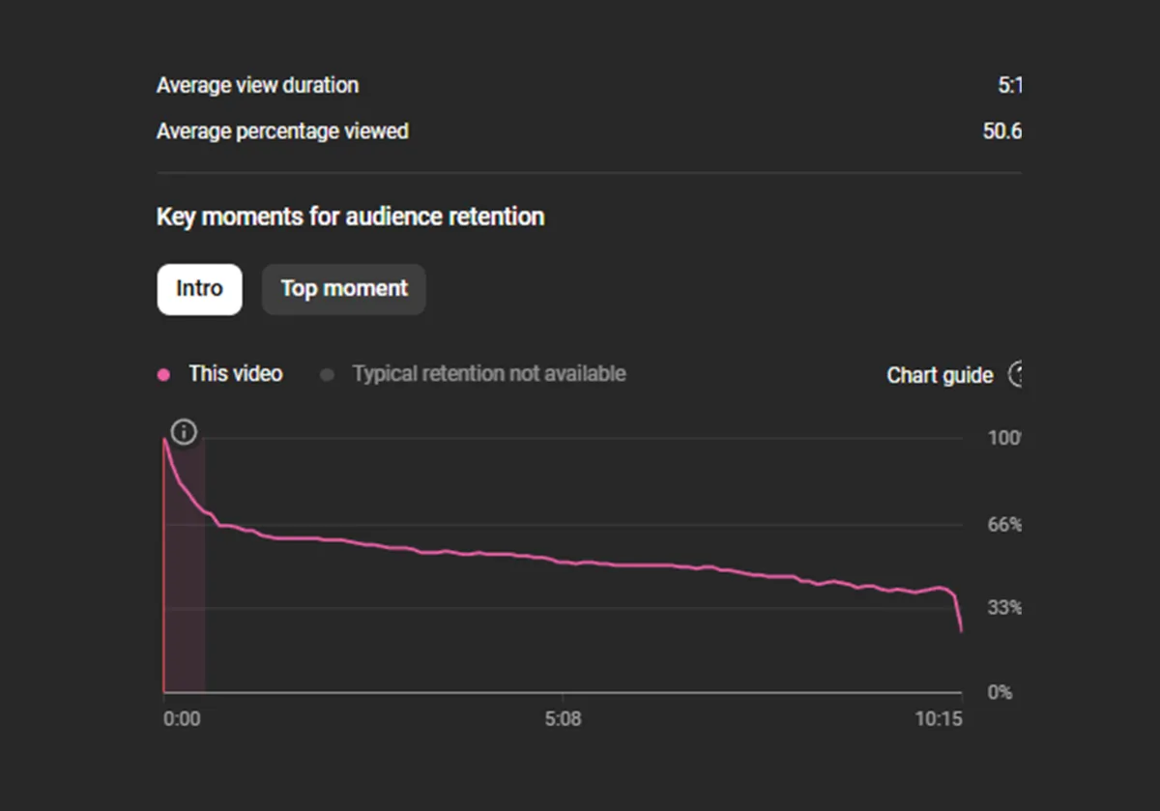1160x811 pixels.
Task: Select the Intro key moment chip
Action: 199,289
